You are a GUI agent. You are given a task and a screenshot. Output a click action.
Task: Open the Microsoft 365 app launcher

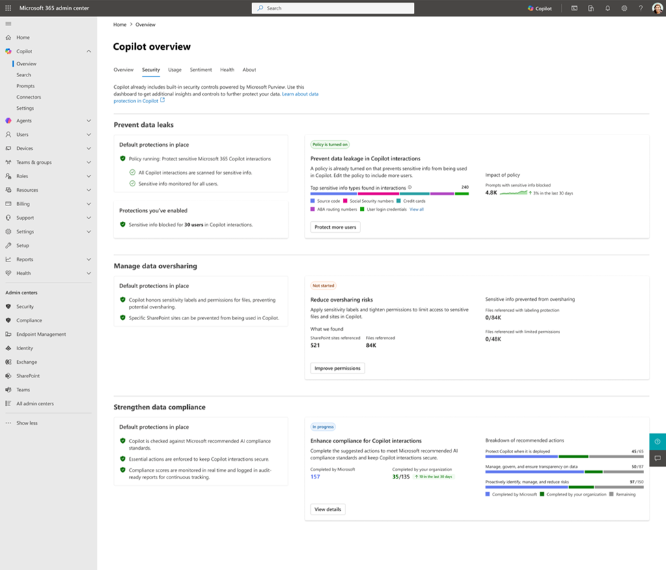8,8
